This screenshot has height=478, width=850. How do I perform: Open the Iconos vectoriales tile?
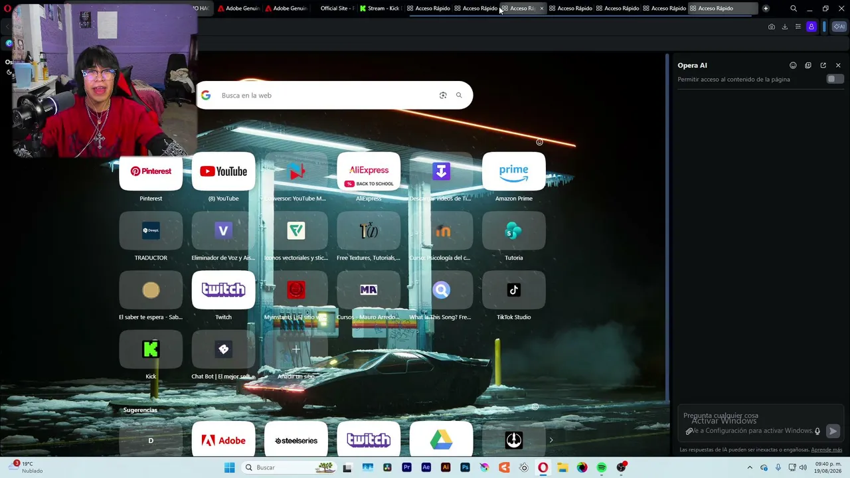[x=296, y=231]
